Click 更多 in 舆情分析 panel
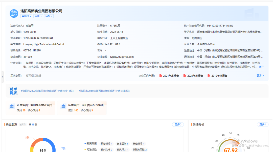The image size is (273, 152). (x=263, y=124)
